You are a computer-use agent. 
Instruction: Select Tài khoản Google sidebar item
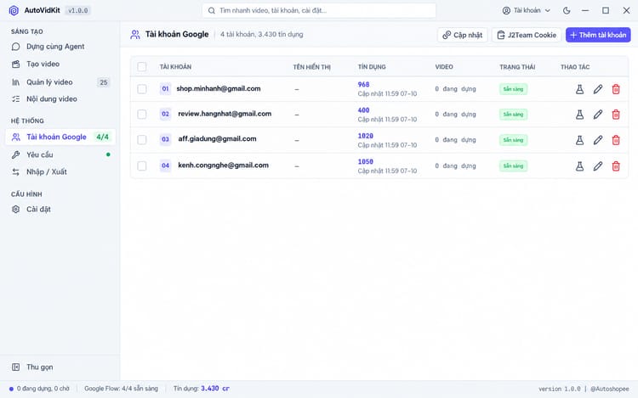click(60, 137)
